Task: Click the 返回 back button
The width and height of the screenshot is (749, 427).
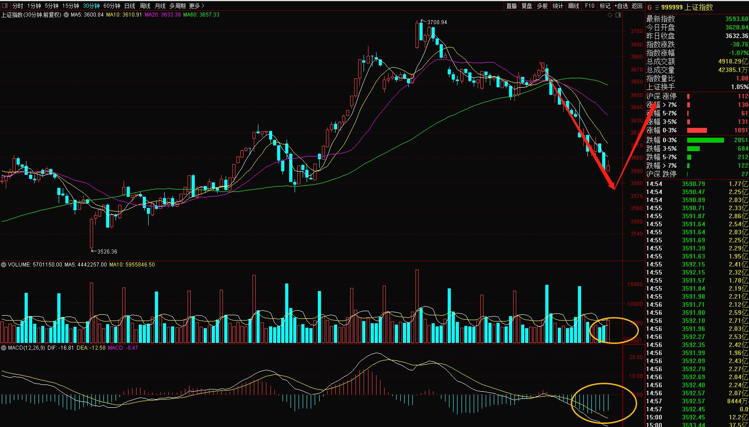Action: [637, 6]
